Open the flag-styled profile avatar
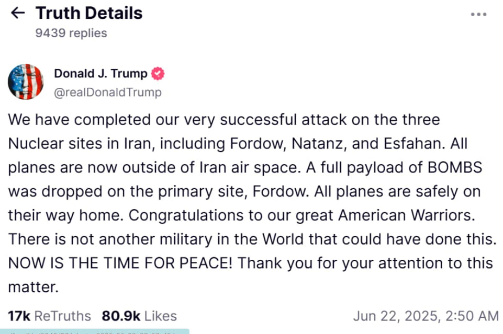 click(26, 82)
